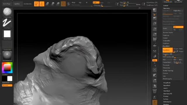Click the Rotate view icon in right shelf

point(155,86)
